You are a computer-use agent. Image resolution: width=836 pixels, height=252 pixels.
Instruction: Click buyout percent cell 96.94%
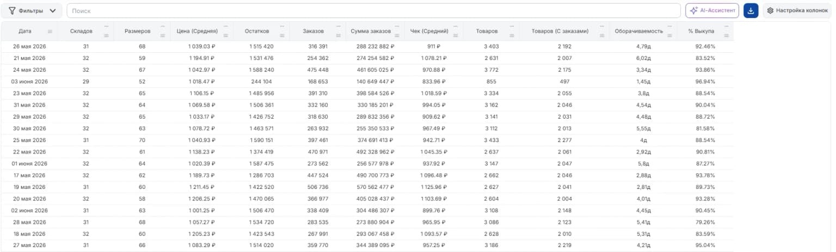pos(705,82)
